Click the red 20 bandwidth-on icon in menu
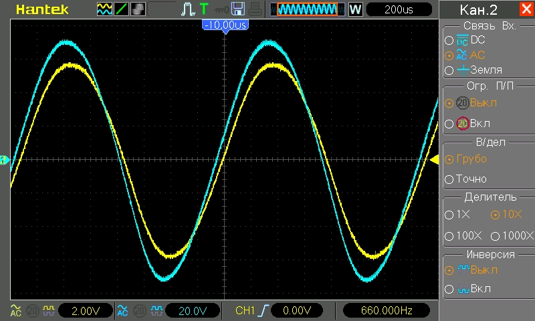The image size is (535, 321). tap(463, 123)
